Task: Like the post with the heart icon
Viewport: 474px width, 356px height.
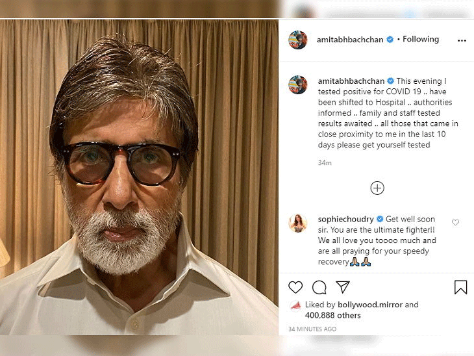Action: [295, 287]
